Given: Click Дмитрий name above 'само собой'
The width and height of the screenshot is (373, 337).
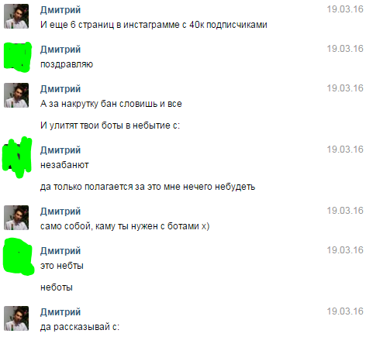Looking at the screenshot, I should coord(60,211).
